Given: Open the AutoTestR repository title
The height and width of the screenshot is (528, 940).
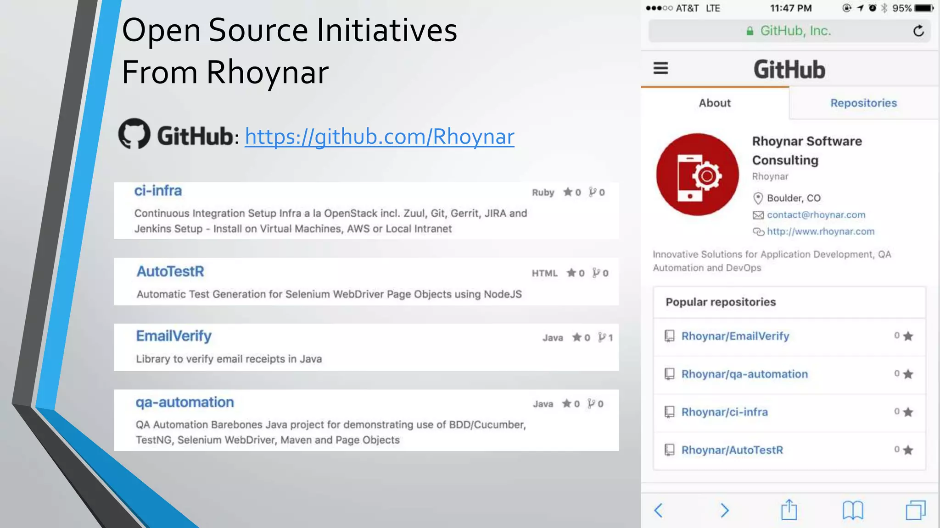Looking at the screenshot, I should [170, 271].
